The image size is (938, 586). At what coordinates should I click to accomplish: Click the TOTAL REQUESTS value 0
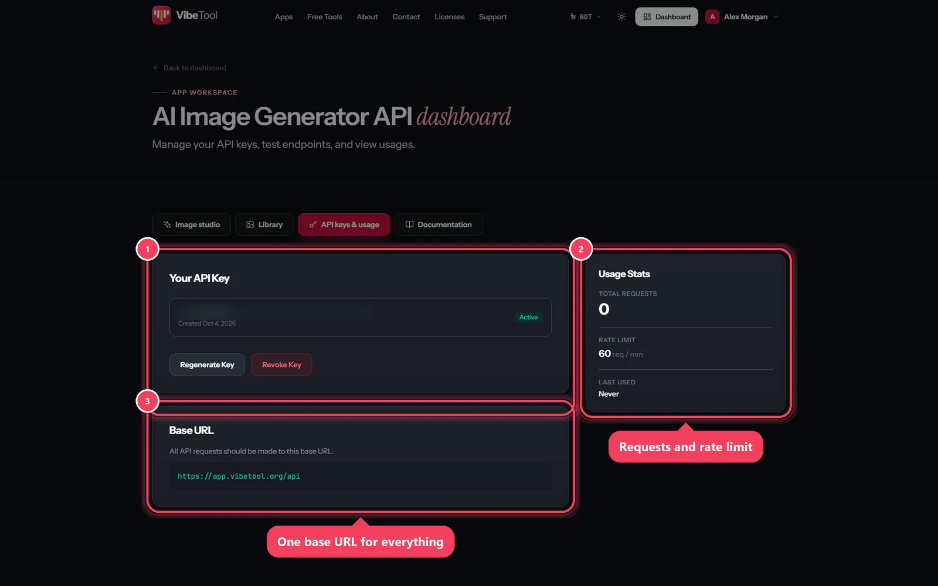coord(604,309)
